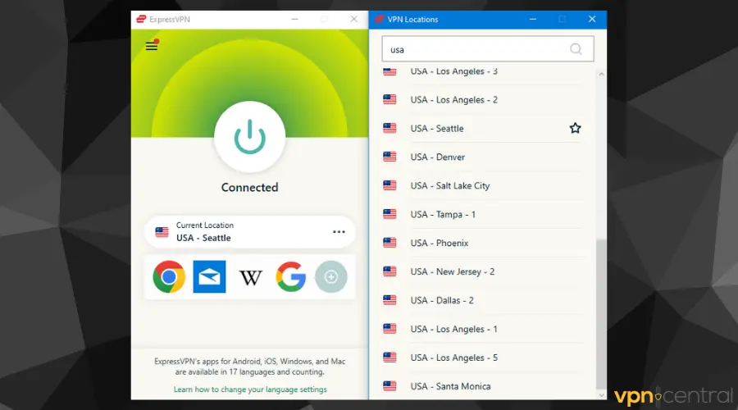Launch the Chrome shortcut
The height and width of the screenshot is (410, 738).
tap(169, 277)
